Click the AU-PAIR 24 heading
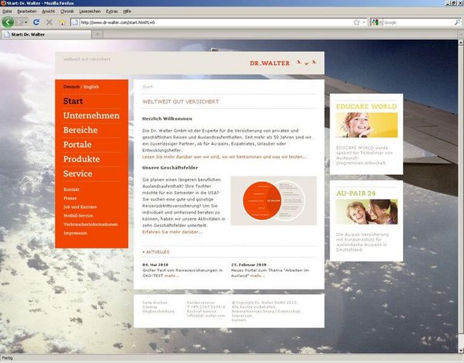The width and height of the screenshot is (464, 363). click(356, 193)
